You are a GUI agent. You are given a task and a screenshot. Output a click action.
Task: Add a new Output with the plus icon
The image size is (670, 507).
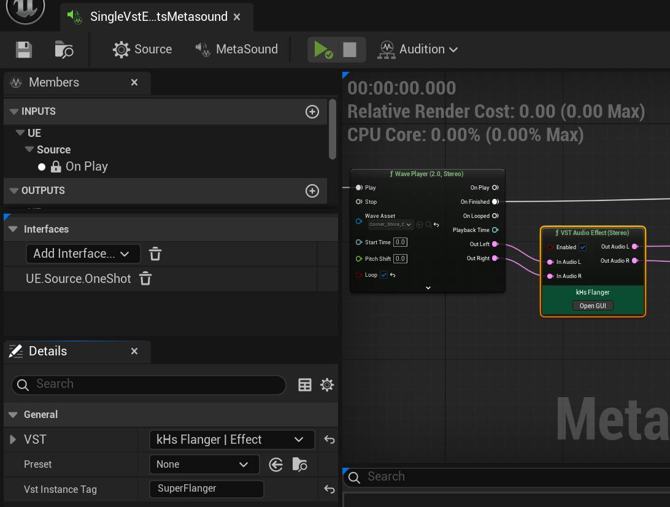pyautogui.click(x=312, y=191)
